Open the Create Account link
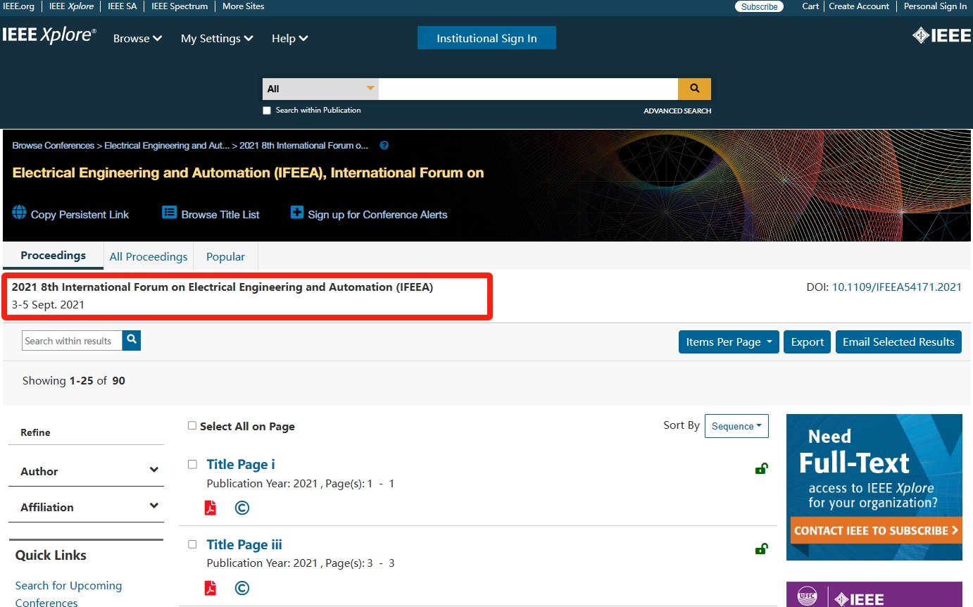The width and height of the screenshot is (973, 607). click(859, 6)
